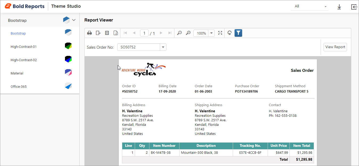Viewport: 359px width, 166px height.
Task: Click the Report Viewer heading
Action: tap(99, 20)
